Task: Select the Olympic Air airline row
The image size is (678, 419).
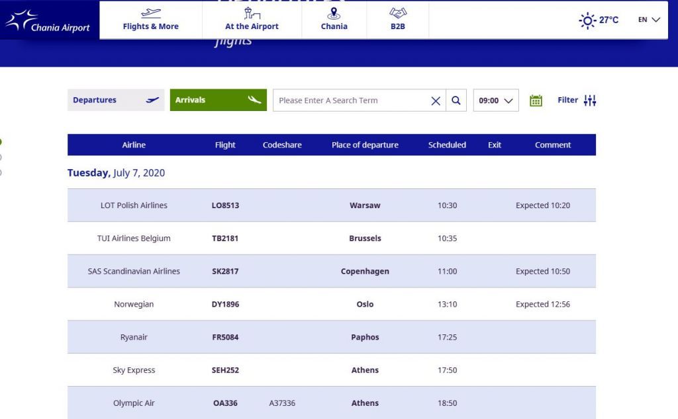Action: coord(332,403)
